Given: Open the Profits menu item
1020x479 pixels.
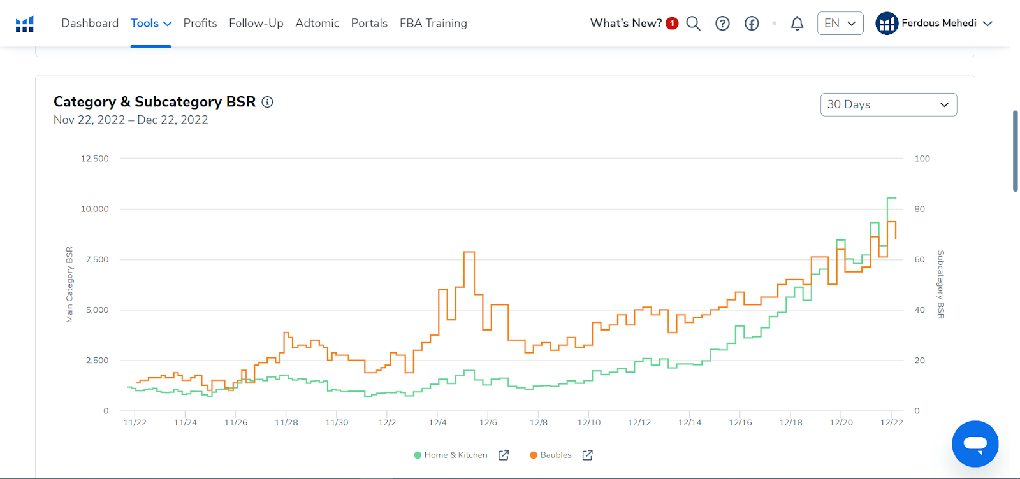Looking at the screenshot, I should pos(200,24).
